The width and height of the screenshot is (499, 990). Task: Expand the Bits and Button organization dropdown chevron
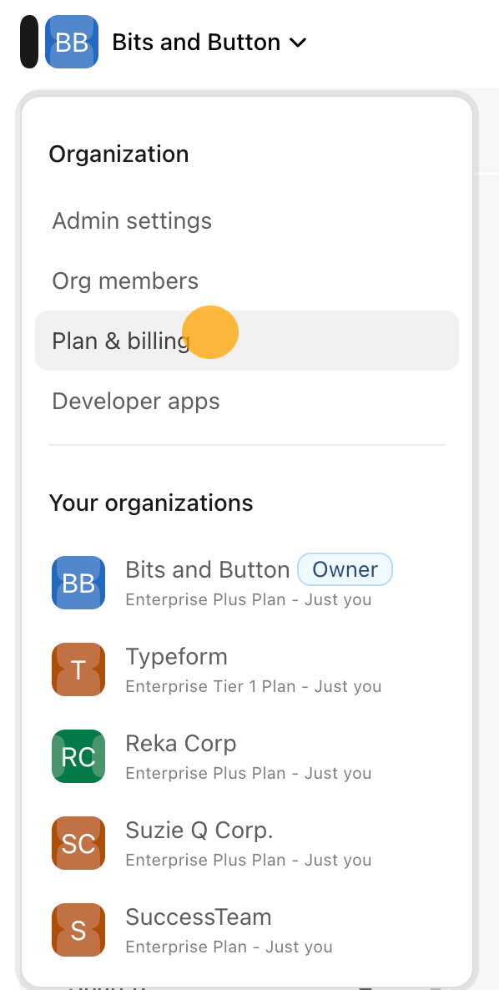click(x=297, y=43)
